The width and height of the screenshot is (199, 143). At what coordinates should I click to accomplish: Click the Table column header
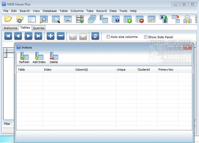tap(30, 69)
